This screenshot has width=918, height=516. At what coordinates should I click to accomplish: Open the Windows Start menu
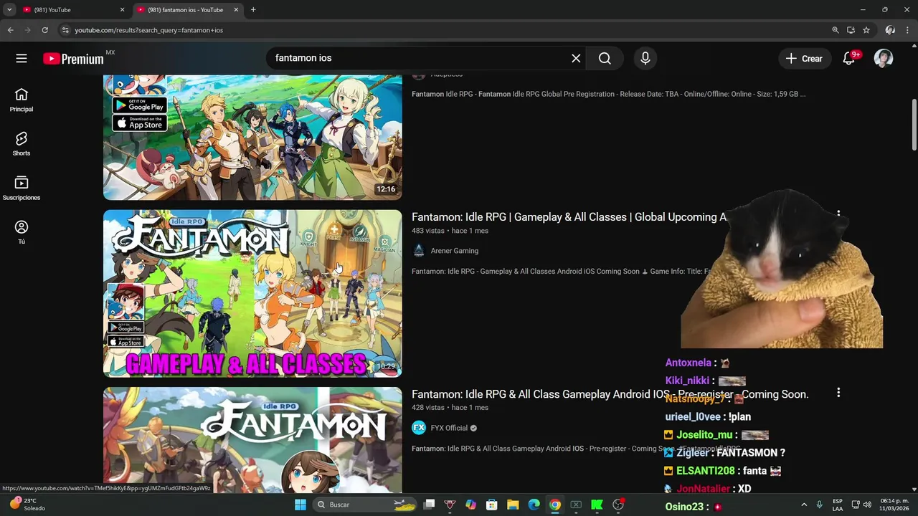pyautogui.click(x=301, y=505)
